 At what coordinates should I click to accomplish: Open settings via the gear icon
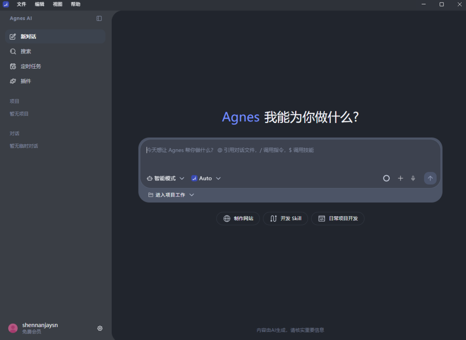click(x=100, y=328)
